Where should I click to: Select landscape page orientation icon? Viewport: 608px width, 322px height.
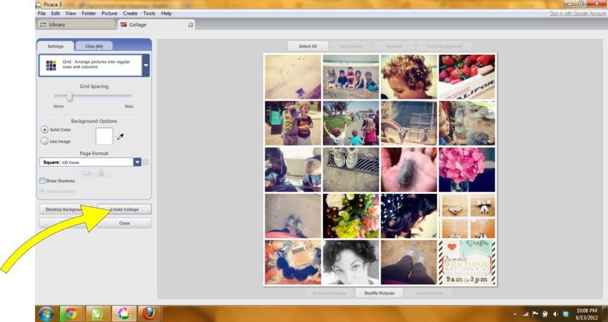click(x=86, y=173)
